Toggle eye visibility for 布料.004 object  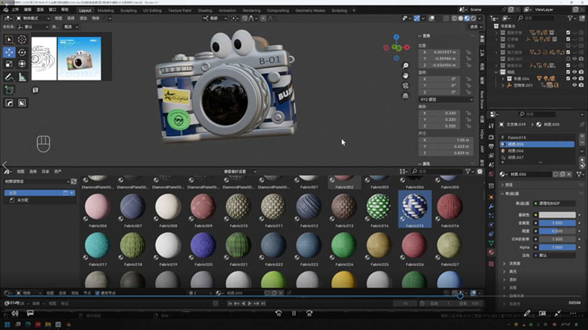tap(574, 78)
